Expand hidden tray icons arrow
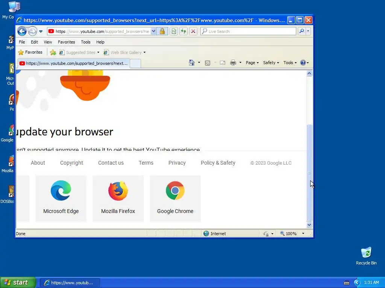This screenshot has width=385, height=288. pyautogui.click(x=357, y=283)
